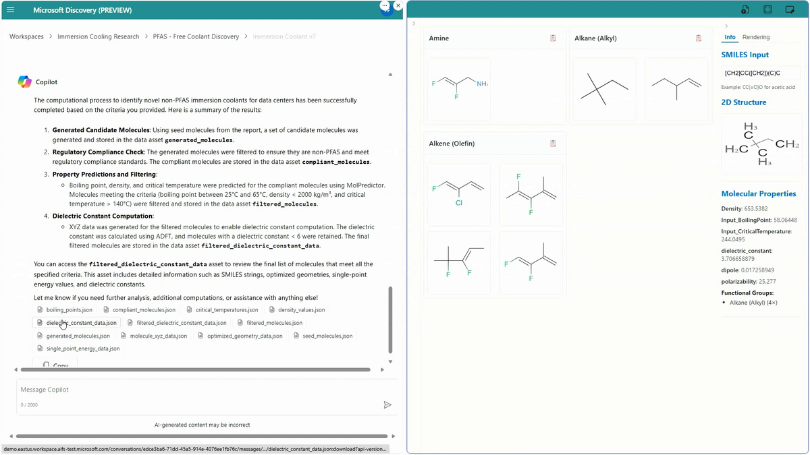This screenshot has height=455, width=810.
Task: Open filtered_molecules.json file
Action: (270, 323)
